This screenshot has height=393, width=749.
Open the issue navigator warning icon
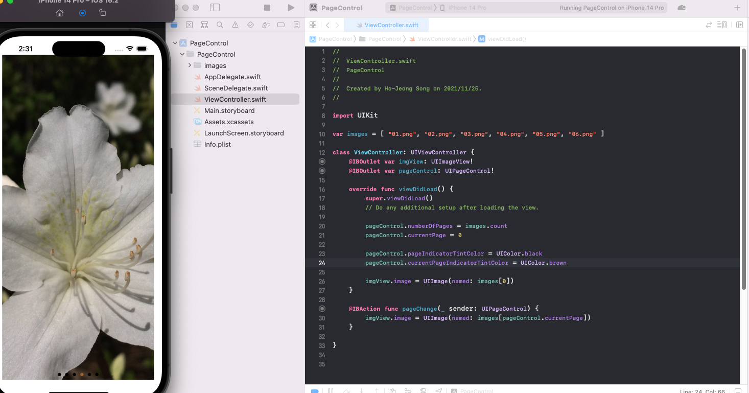click(x=235, y=25)
